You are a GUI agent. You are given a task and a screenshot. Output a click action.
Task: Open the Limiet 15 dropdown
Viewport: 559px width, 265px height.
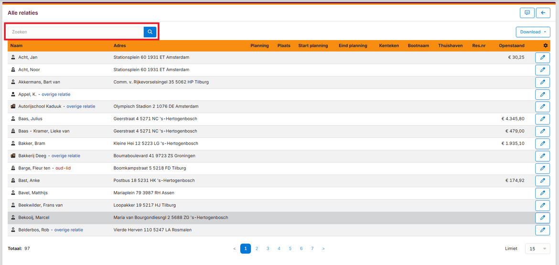[x=537, y=249]
